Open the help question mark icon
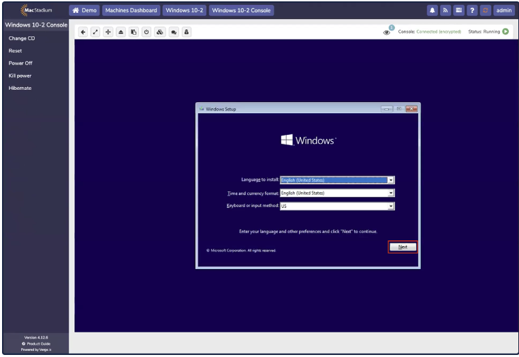Image resolution: width=519 pixels, height=357 pixels. coord(471,10)
